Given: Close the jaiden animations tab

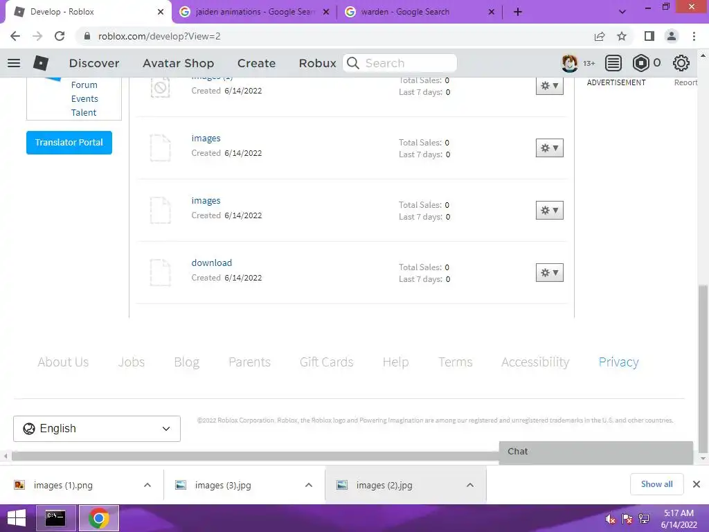Looking at the screenshot, I should tap(325, 12).
